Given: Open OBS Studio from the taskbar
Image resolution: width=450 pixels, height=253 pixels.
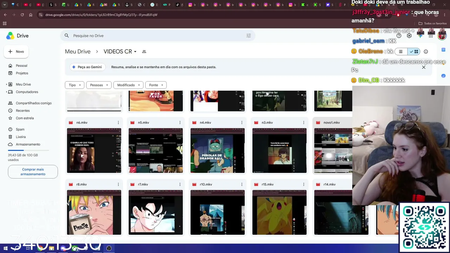Looking at the screenshot, I should 109,248.
